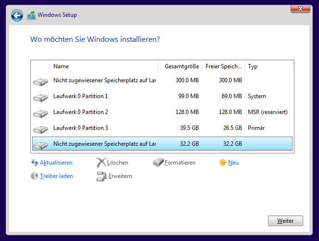
Task: Refresh the list via the Aktualisieren link
Action: coord(56,163)
